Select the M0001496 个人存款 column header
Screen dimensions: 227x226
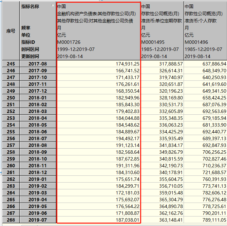[x=205, y=31]
